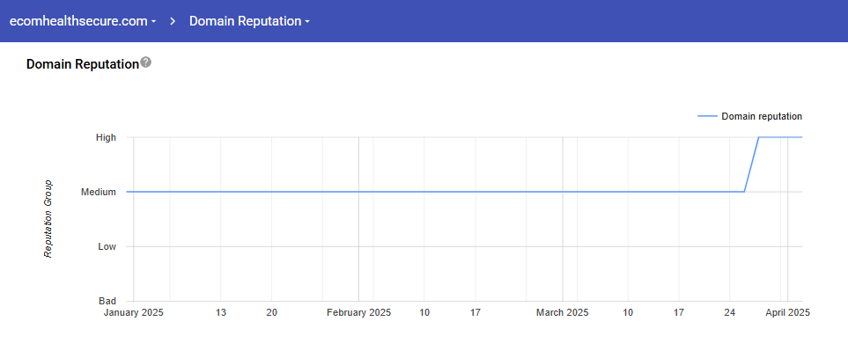Click the '20' date tick label
The width and height of the screenshot is (848, 358).
click(271, 312)
